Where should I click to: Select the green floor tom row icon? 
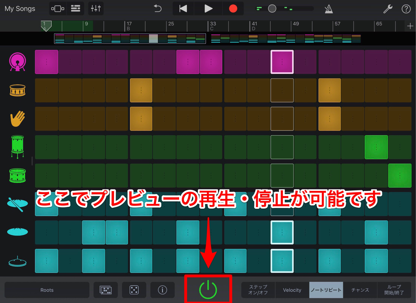(17, 147)
